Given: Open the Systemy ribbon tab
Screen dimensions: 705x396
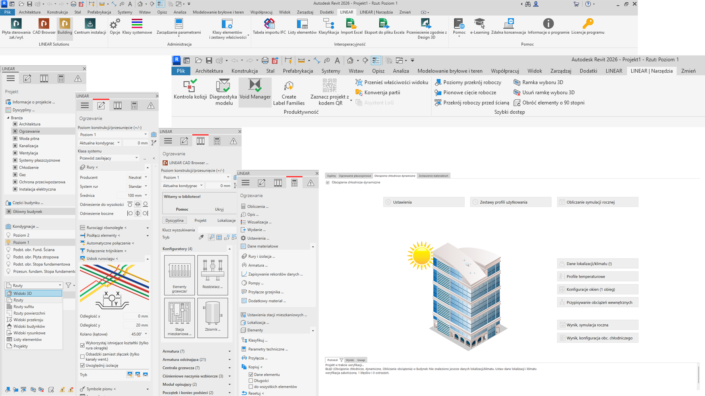Looking at the screenshot, I should coord(331,71).
